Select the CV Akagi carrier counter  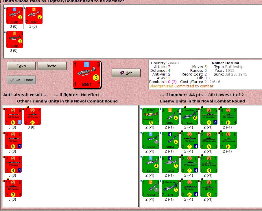click(13, 164)
